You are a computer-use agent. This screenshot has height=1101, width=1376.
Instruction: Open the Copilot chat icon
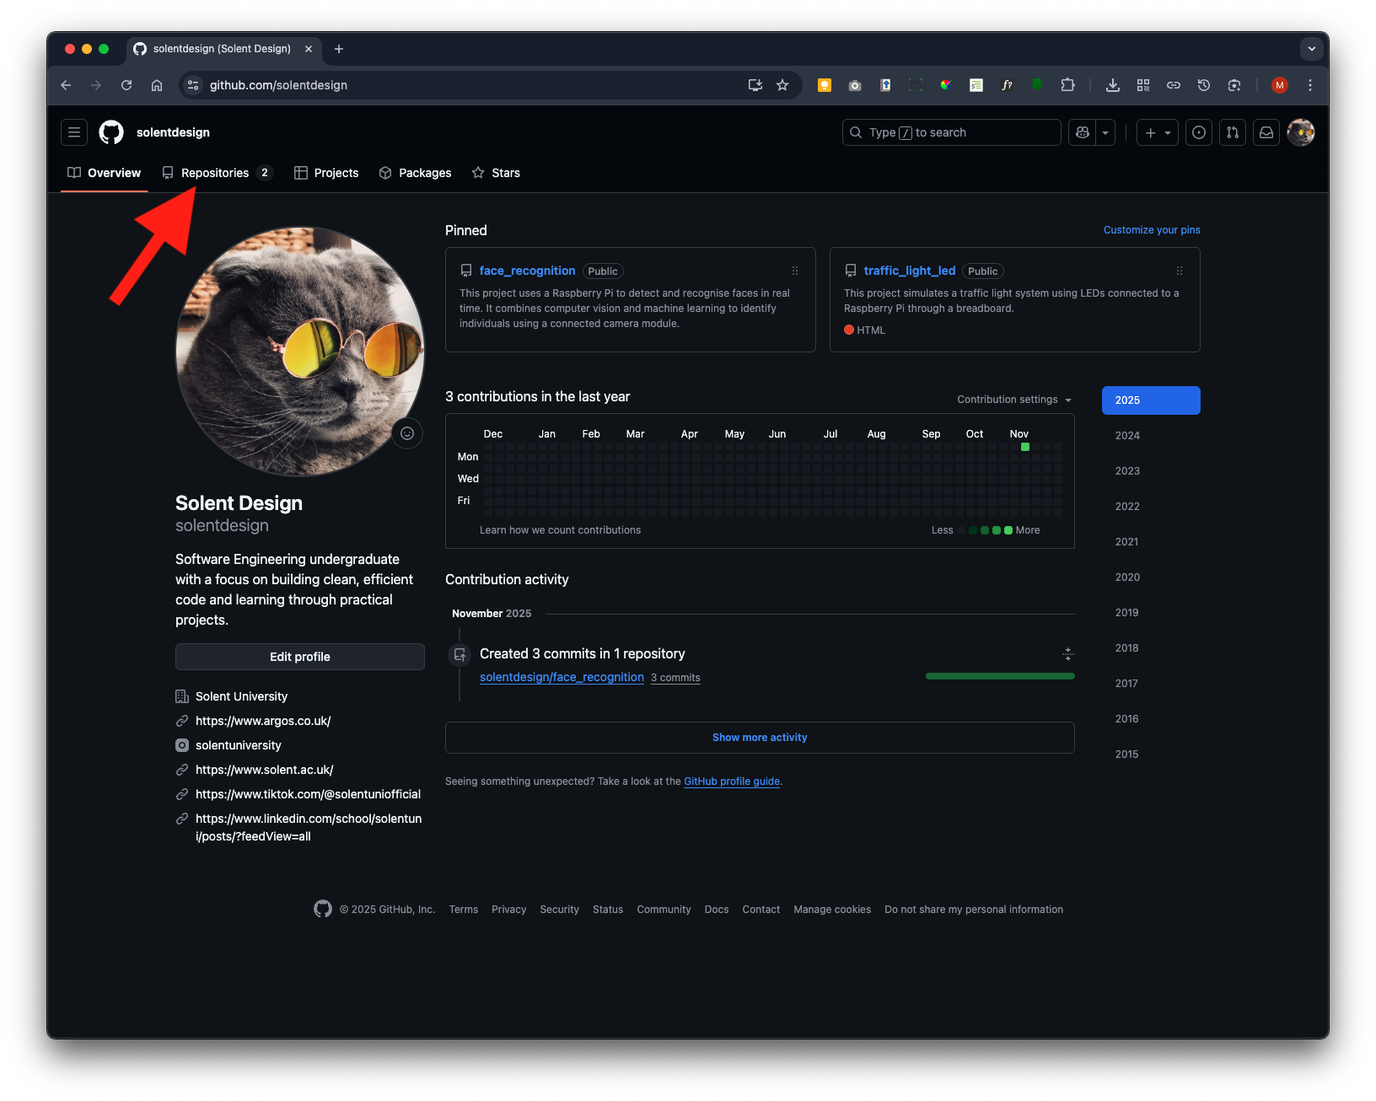tap(1083, 132)
